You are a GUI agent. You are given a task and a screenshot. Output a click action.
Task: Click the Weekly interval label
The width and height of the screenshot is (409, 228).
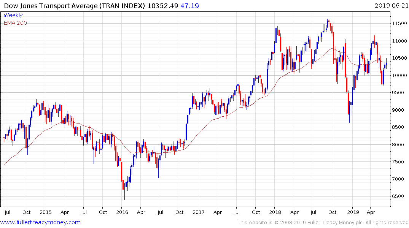[13, 15]
